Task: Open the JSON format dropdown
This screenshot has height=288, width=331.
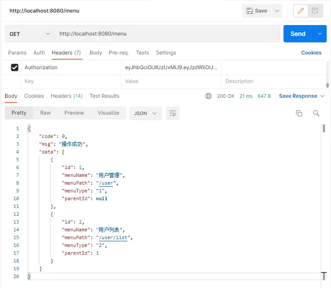Action: pos(145,113)
